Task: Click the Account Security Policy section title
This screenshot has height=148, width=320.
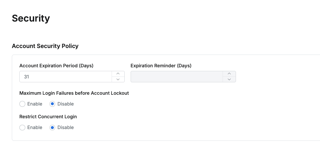Action: 45,46
